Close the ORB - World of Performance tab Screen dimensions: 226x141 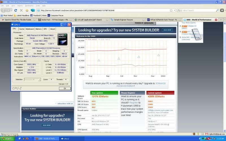pos(216,20)
